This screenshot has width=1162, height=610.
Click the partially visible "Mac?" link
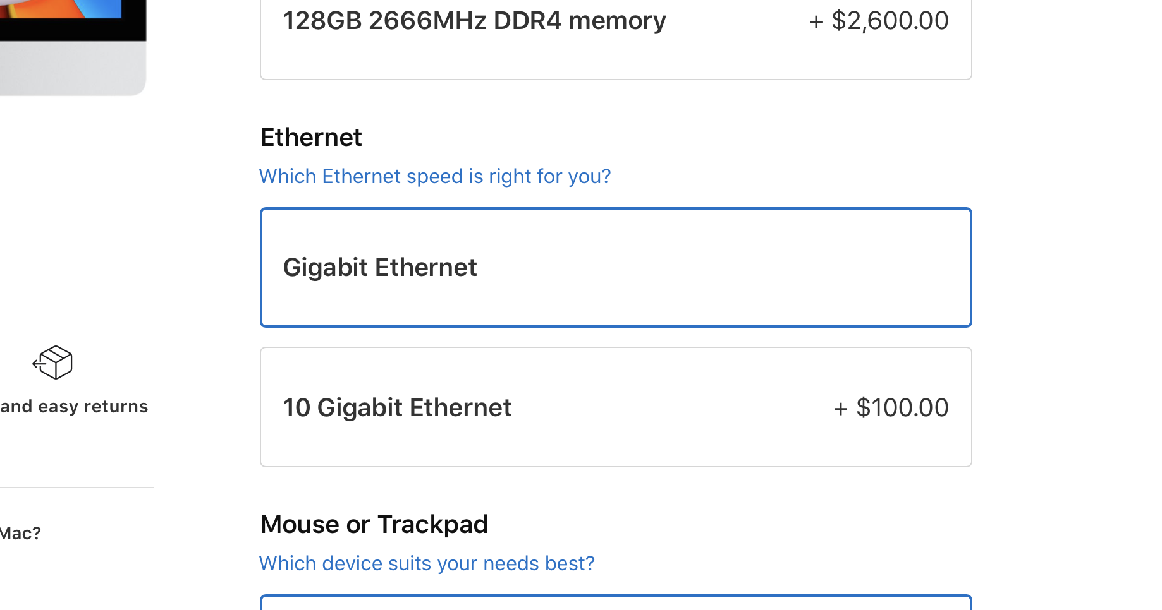pyautogui.click(x=20, y=534)
